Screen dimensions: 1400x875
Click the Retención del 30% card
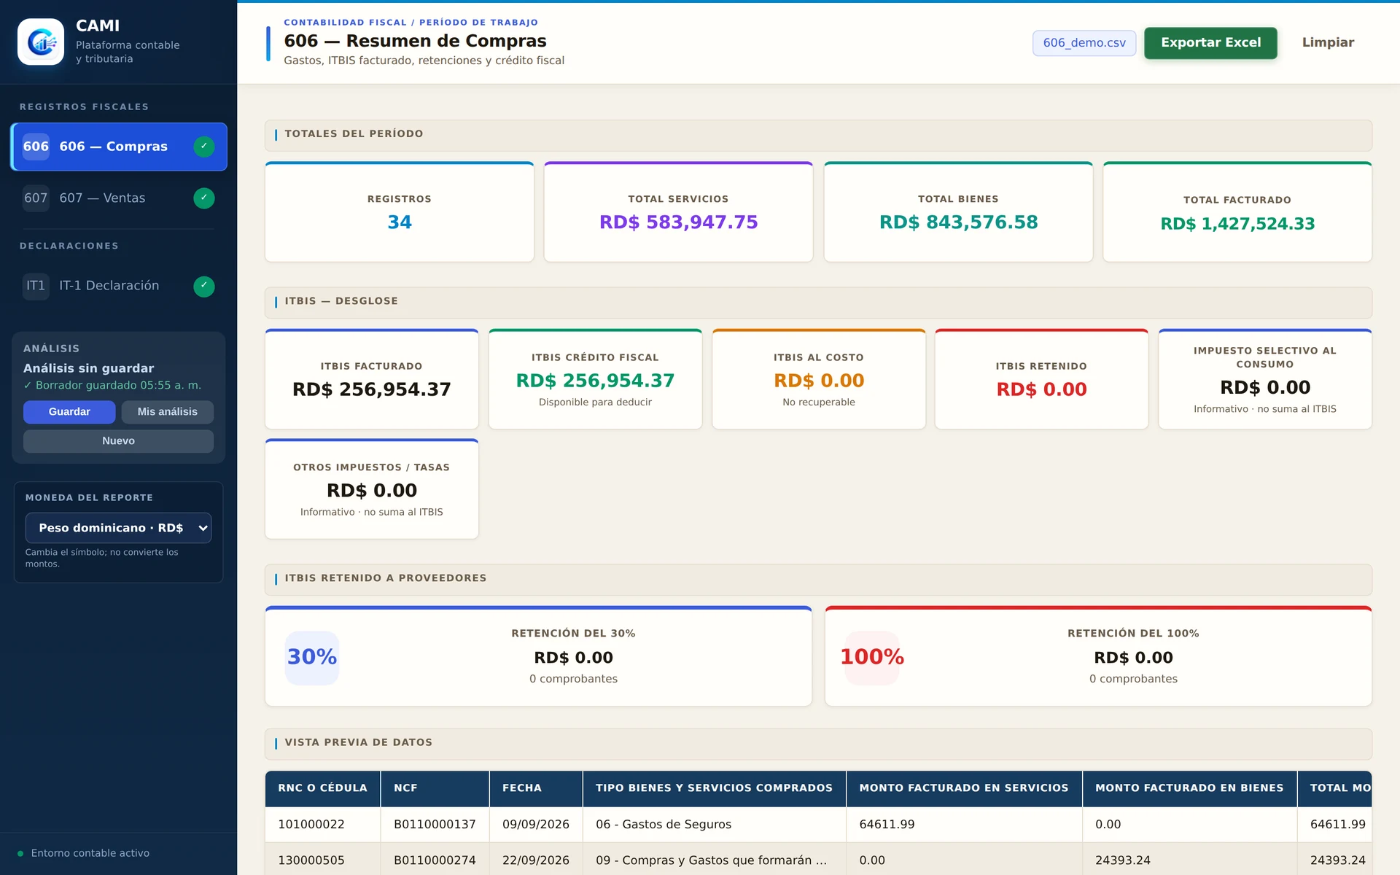539,656
